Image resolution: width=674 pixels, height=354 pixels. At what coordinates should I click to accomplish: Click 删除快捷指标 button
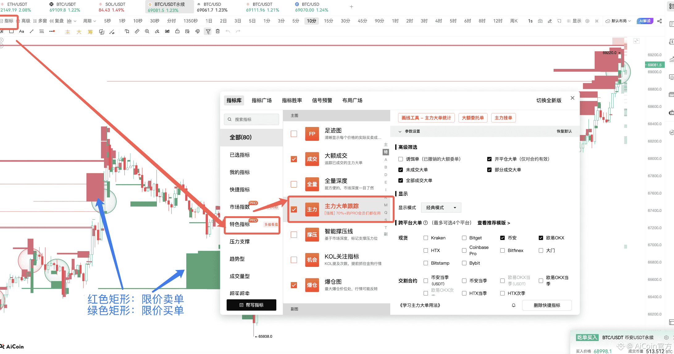point(546,305)
